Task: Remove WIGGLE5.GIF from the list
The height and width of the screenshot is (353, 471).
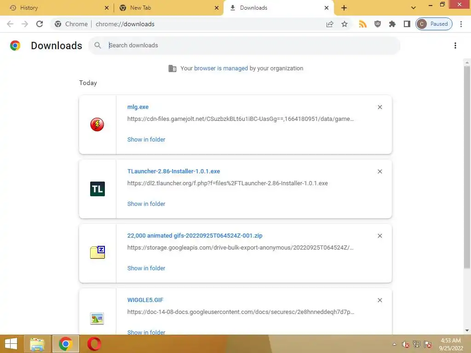Action: 380,300
